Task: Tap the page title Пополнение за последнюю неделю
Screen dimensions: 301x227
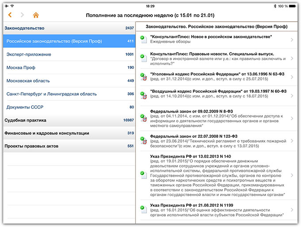Action: pos(150,15)
